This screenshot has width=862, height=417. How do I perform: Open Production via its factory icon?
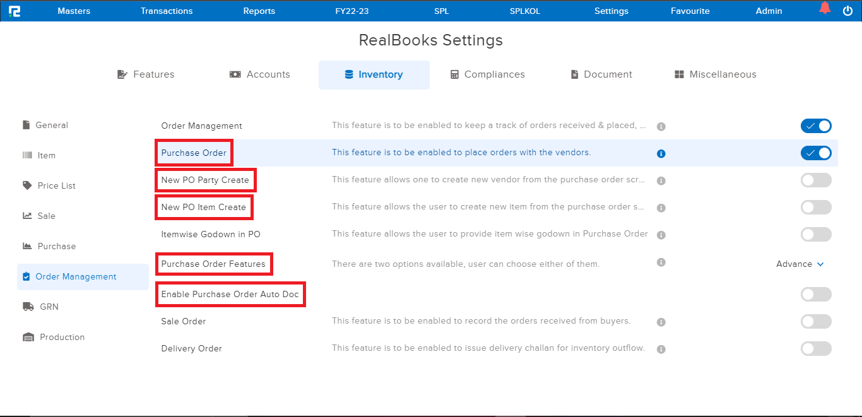pyautogui.click(x=28, y=337)
